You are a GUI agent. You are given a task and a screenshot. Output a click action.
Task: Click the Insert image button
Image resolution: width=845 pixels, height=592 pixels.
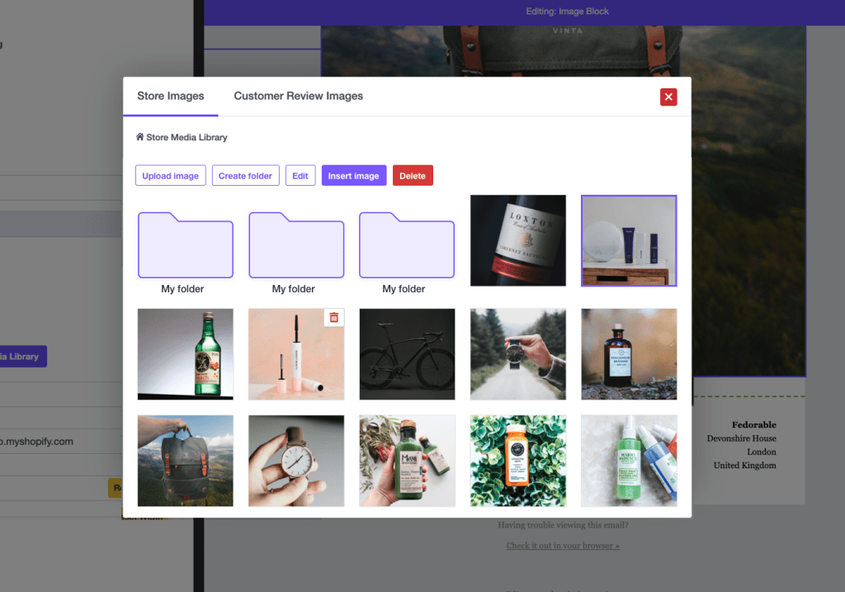[353, 176]
